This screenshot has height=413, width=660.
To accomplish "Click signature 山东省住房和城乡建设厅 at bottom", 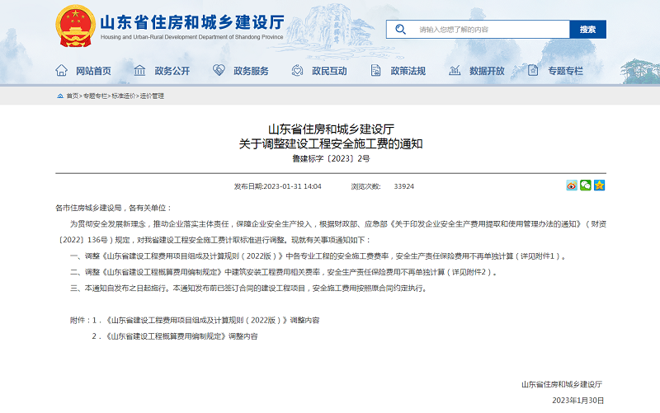I will [x=562, y=384].
